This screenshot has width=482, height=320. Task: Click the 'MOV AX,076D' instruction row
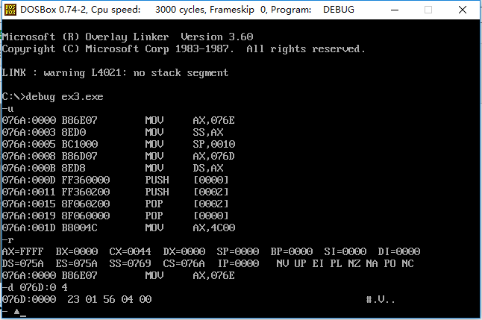point(119,156)
